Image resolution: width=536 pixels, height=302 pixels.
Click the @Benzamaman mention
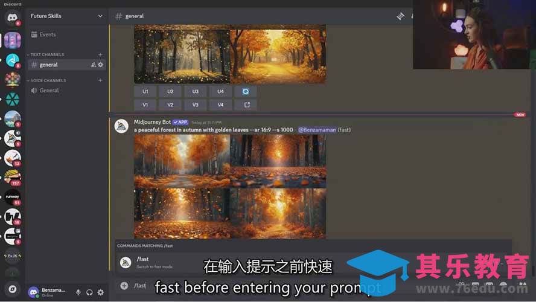(x=317, y=130)
